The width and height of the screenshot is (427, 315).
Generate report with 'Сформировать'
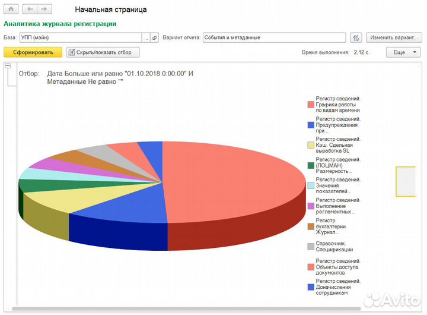tap(33, 52)
